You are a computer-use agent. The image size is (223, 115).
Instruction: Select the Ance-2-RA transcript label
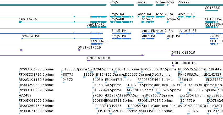164,14
